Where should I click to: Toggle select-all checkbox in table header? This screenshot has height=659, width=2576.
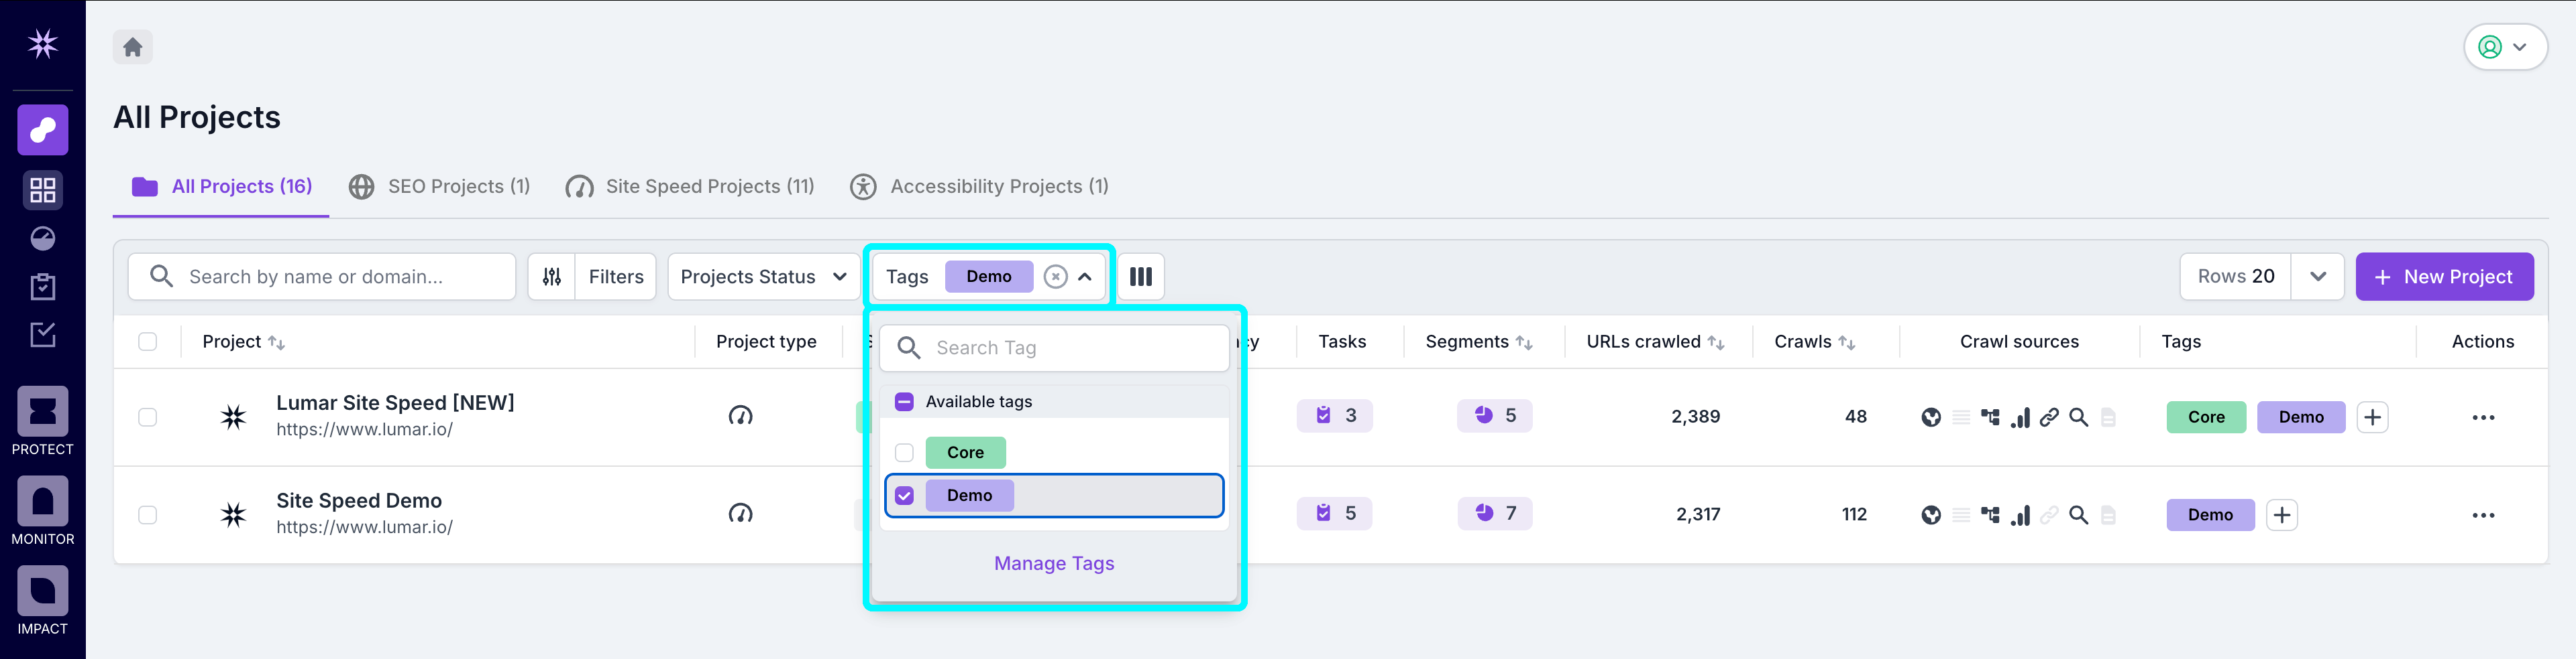click(148, 342)
